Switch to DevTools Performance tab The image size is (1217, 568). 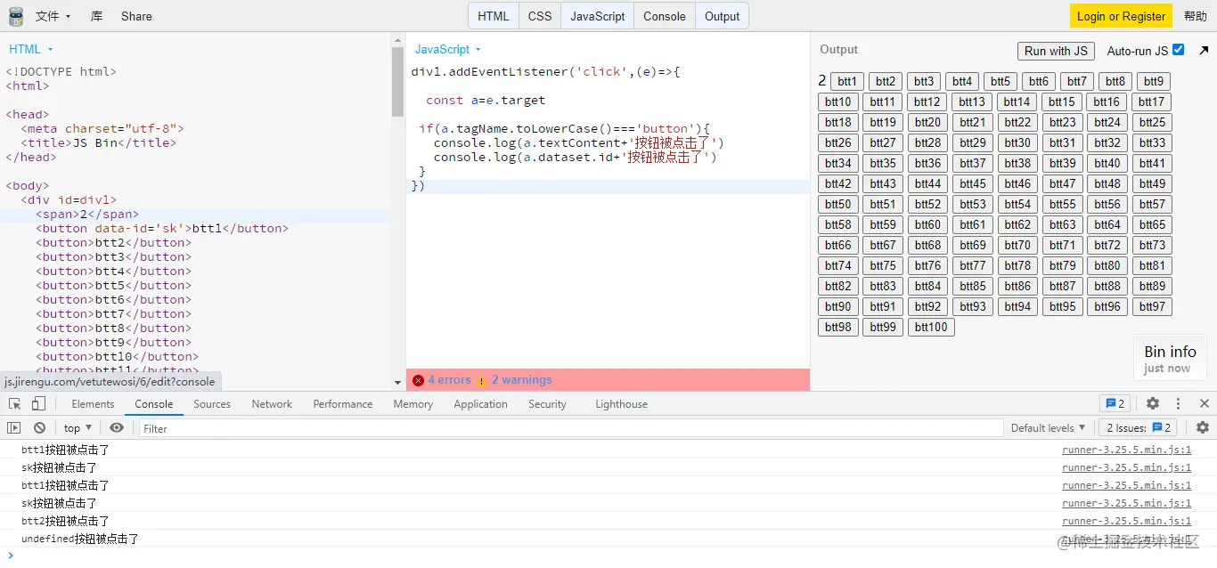(343, 403)
